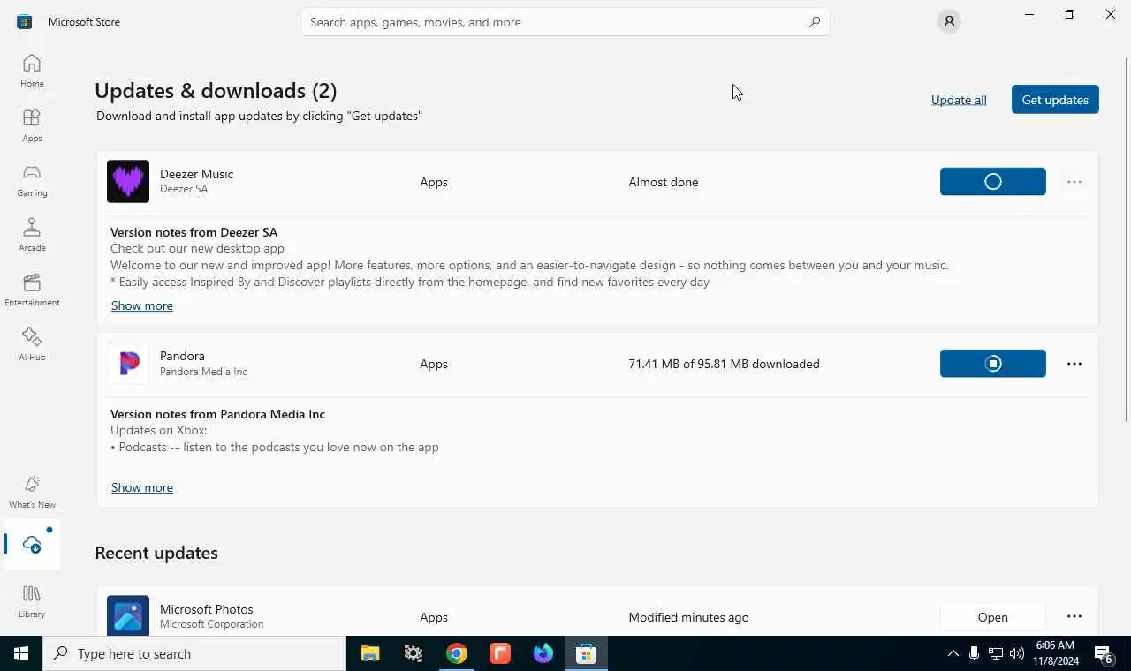Click the Microsoft Photos app icon
This screenshot has height=671, width=1131.
click(x=128, y=615)
